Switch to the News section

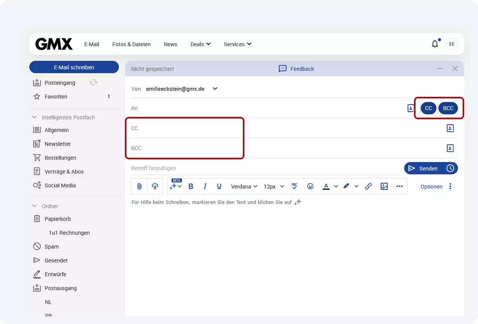pos(170,44)
